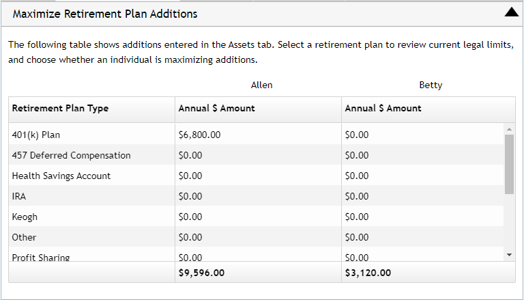The width and height of the screenshot is (524, 300).
Task: Select the 401(k) Plan row
Action: click(x=257, y=135)
